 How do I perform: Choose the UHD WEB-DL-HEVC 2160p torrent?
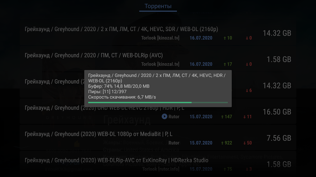pyautogui.click(x=158, y=112)
